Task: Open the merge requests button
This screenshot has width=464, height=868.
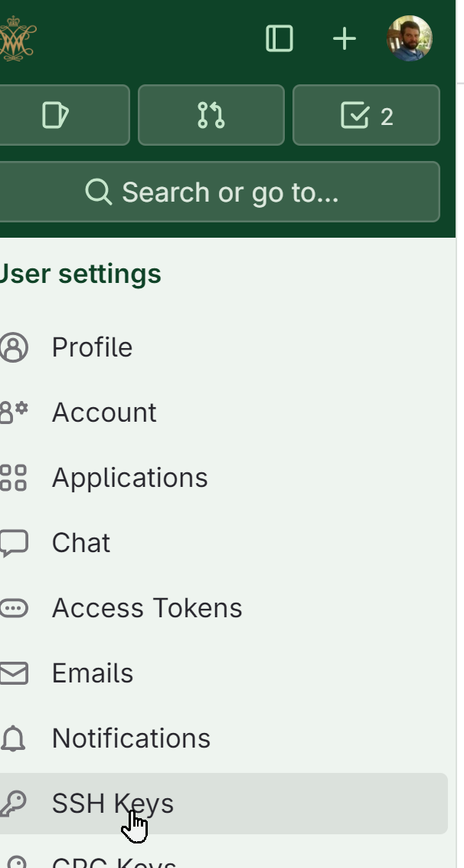Action: pyautogui.click(x=211, y=115)
